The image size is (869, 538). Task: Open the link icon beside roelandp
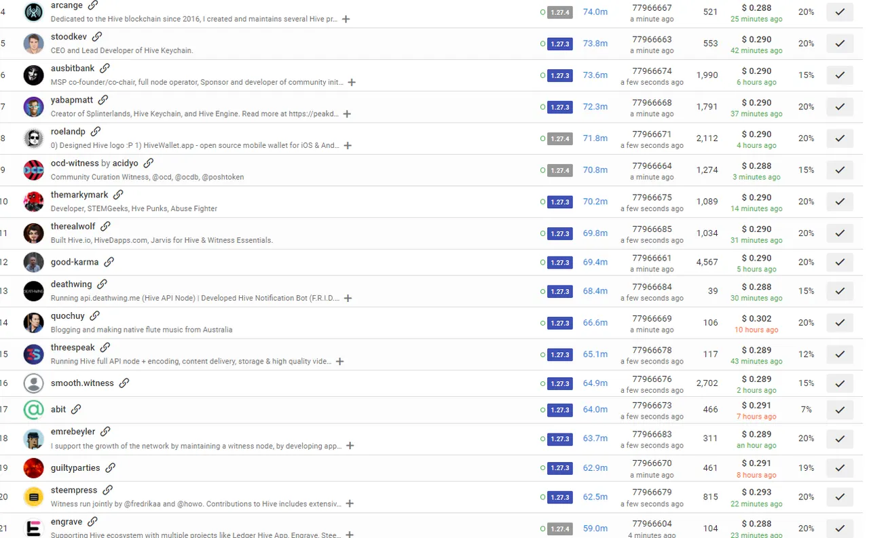pyautogui.click(x=96, y=132)
